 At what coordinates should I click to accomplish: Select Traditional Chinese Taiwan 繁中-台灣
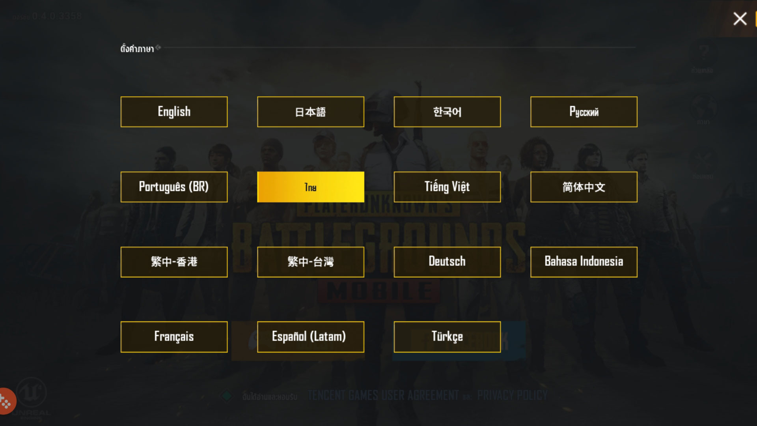[310, 262]
